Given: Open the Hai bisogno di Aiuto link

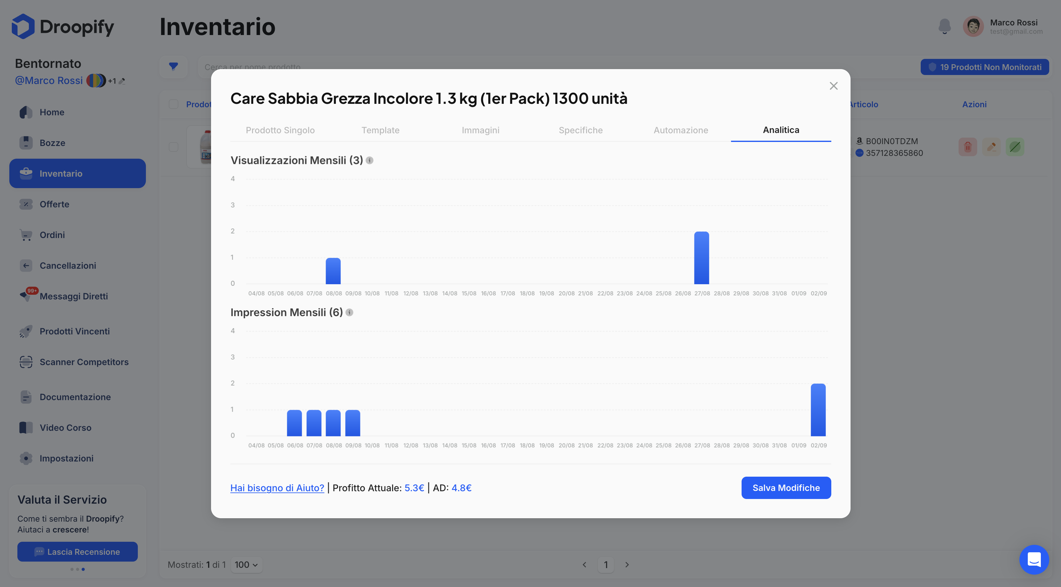Looking at the screenshot, I should click(277, 488).
